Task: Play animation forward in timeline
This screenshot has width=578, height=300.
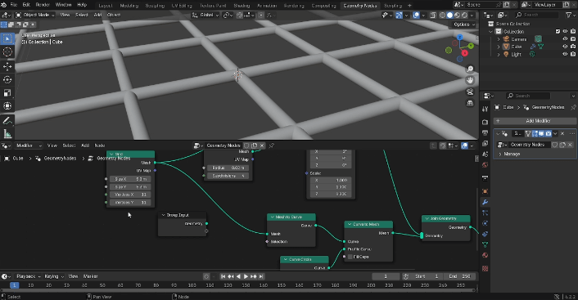Action: pos(246,276)
